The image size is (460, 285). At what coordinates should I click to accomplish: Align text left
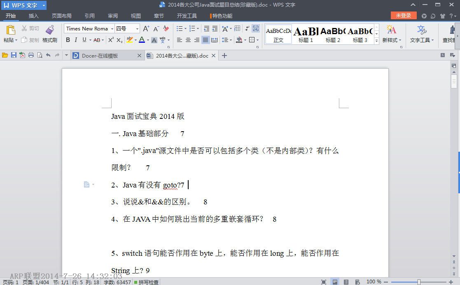tap(180, 40)
